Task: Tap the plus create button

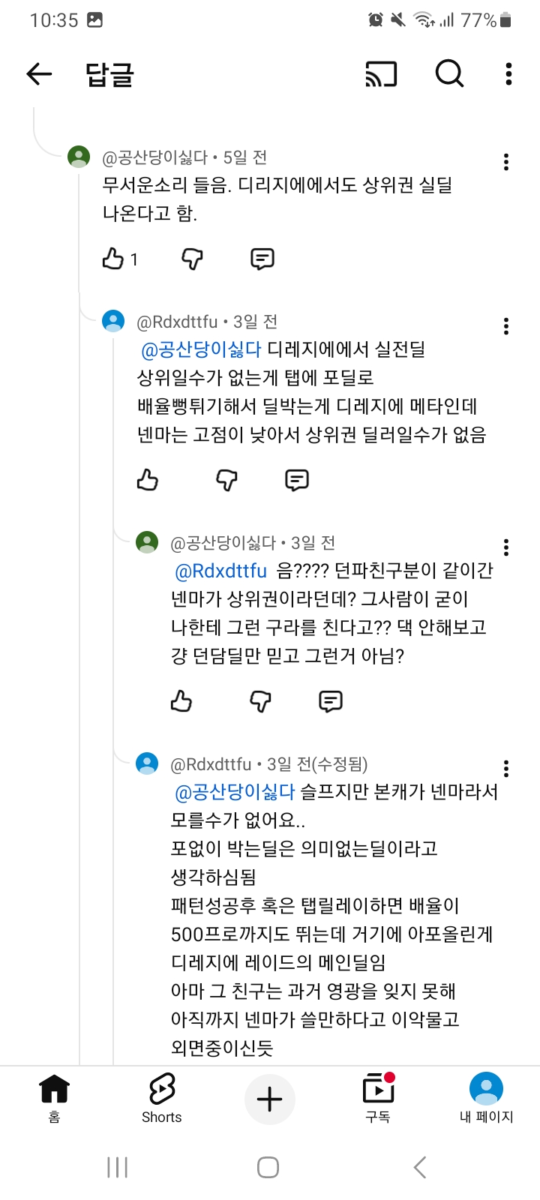Action: point(269,1099)
